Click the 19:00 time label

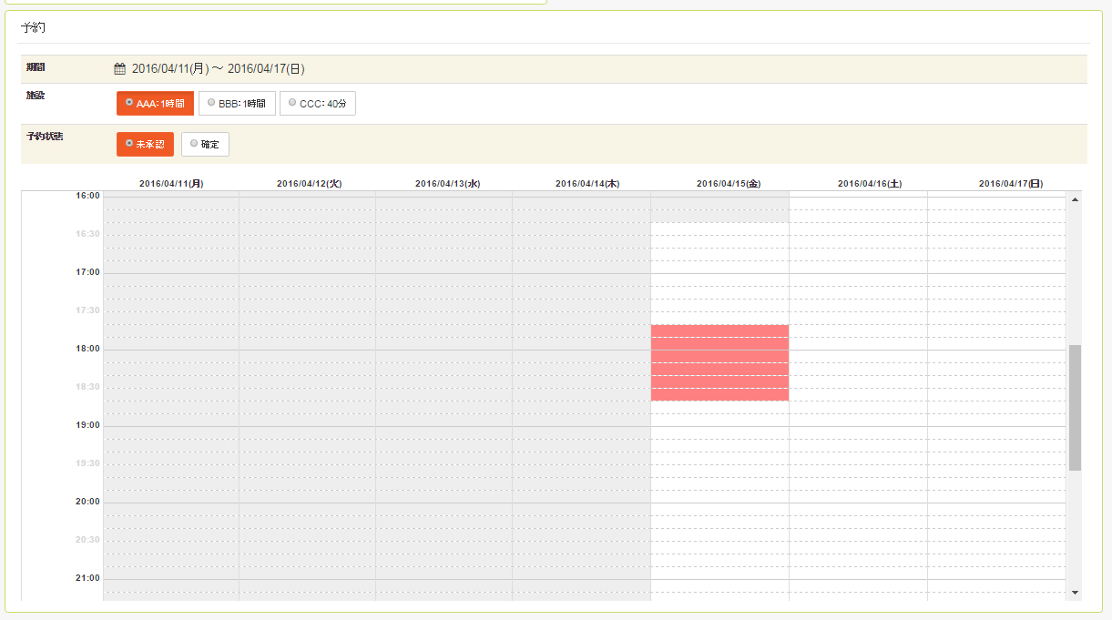tap(88, 425)
